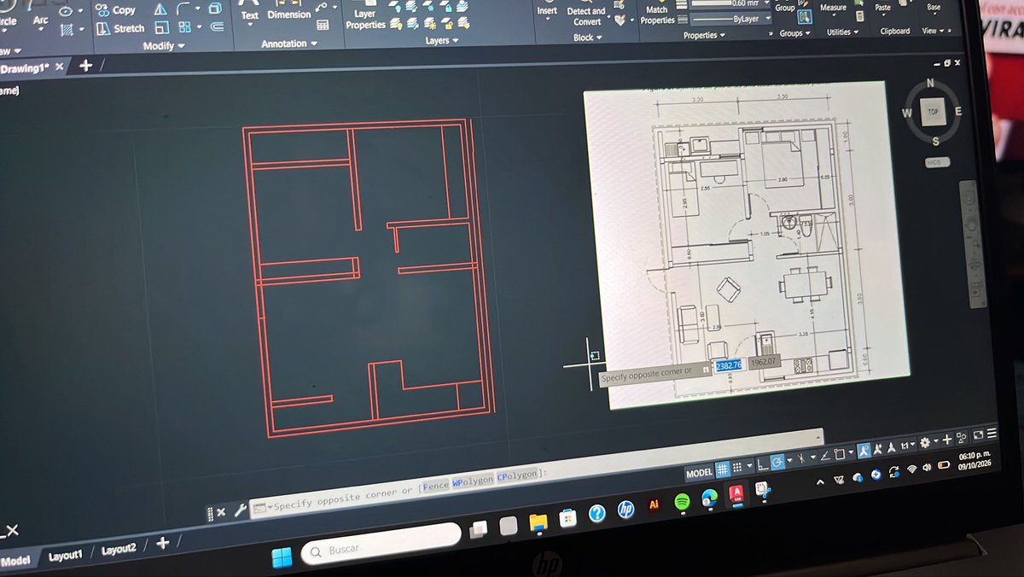Image resolution: width=1024 pixels, height=577 pixels.
Task: Activate the Mirror tool icon
Action: [160, 9]
